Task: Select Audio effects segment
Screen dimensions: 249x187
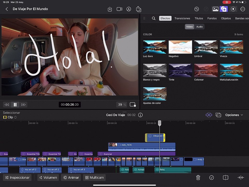Action: coord(199,27)
